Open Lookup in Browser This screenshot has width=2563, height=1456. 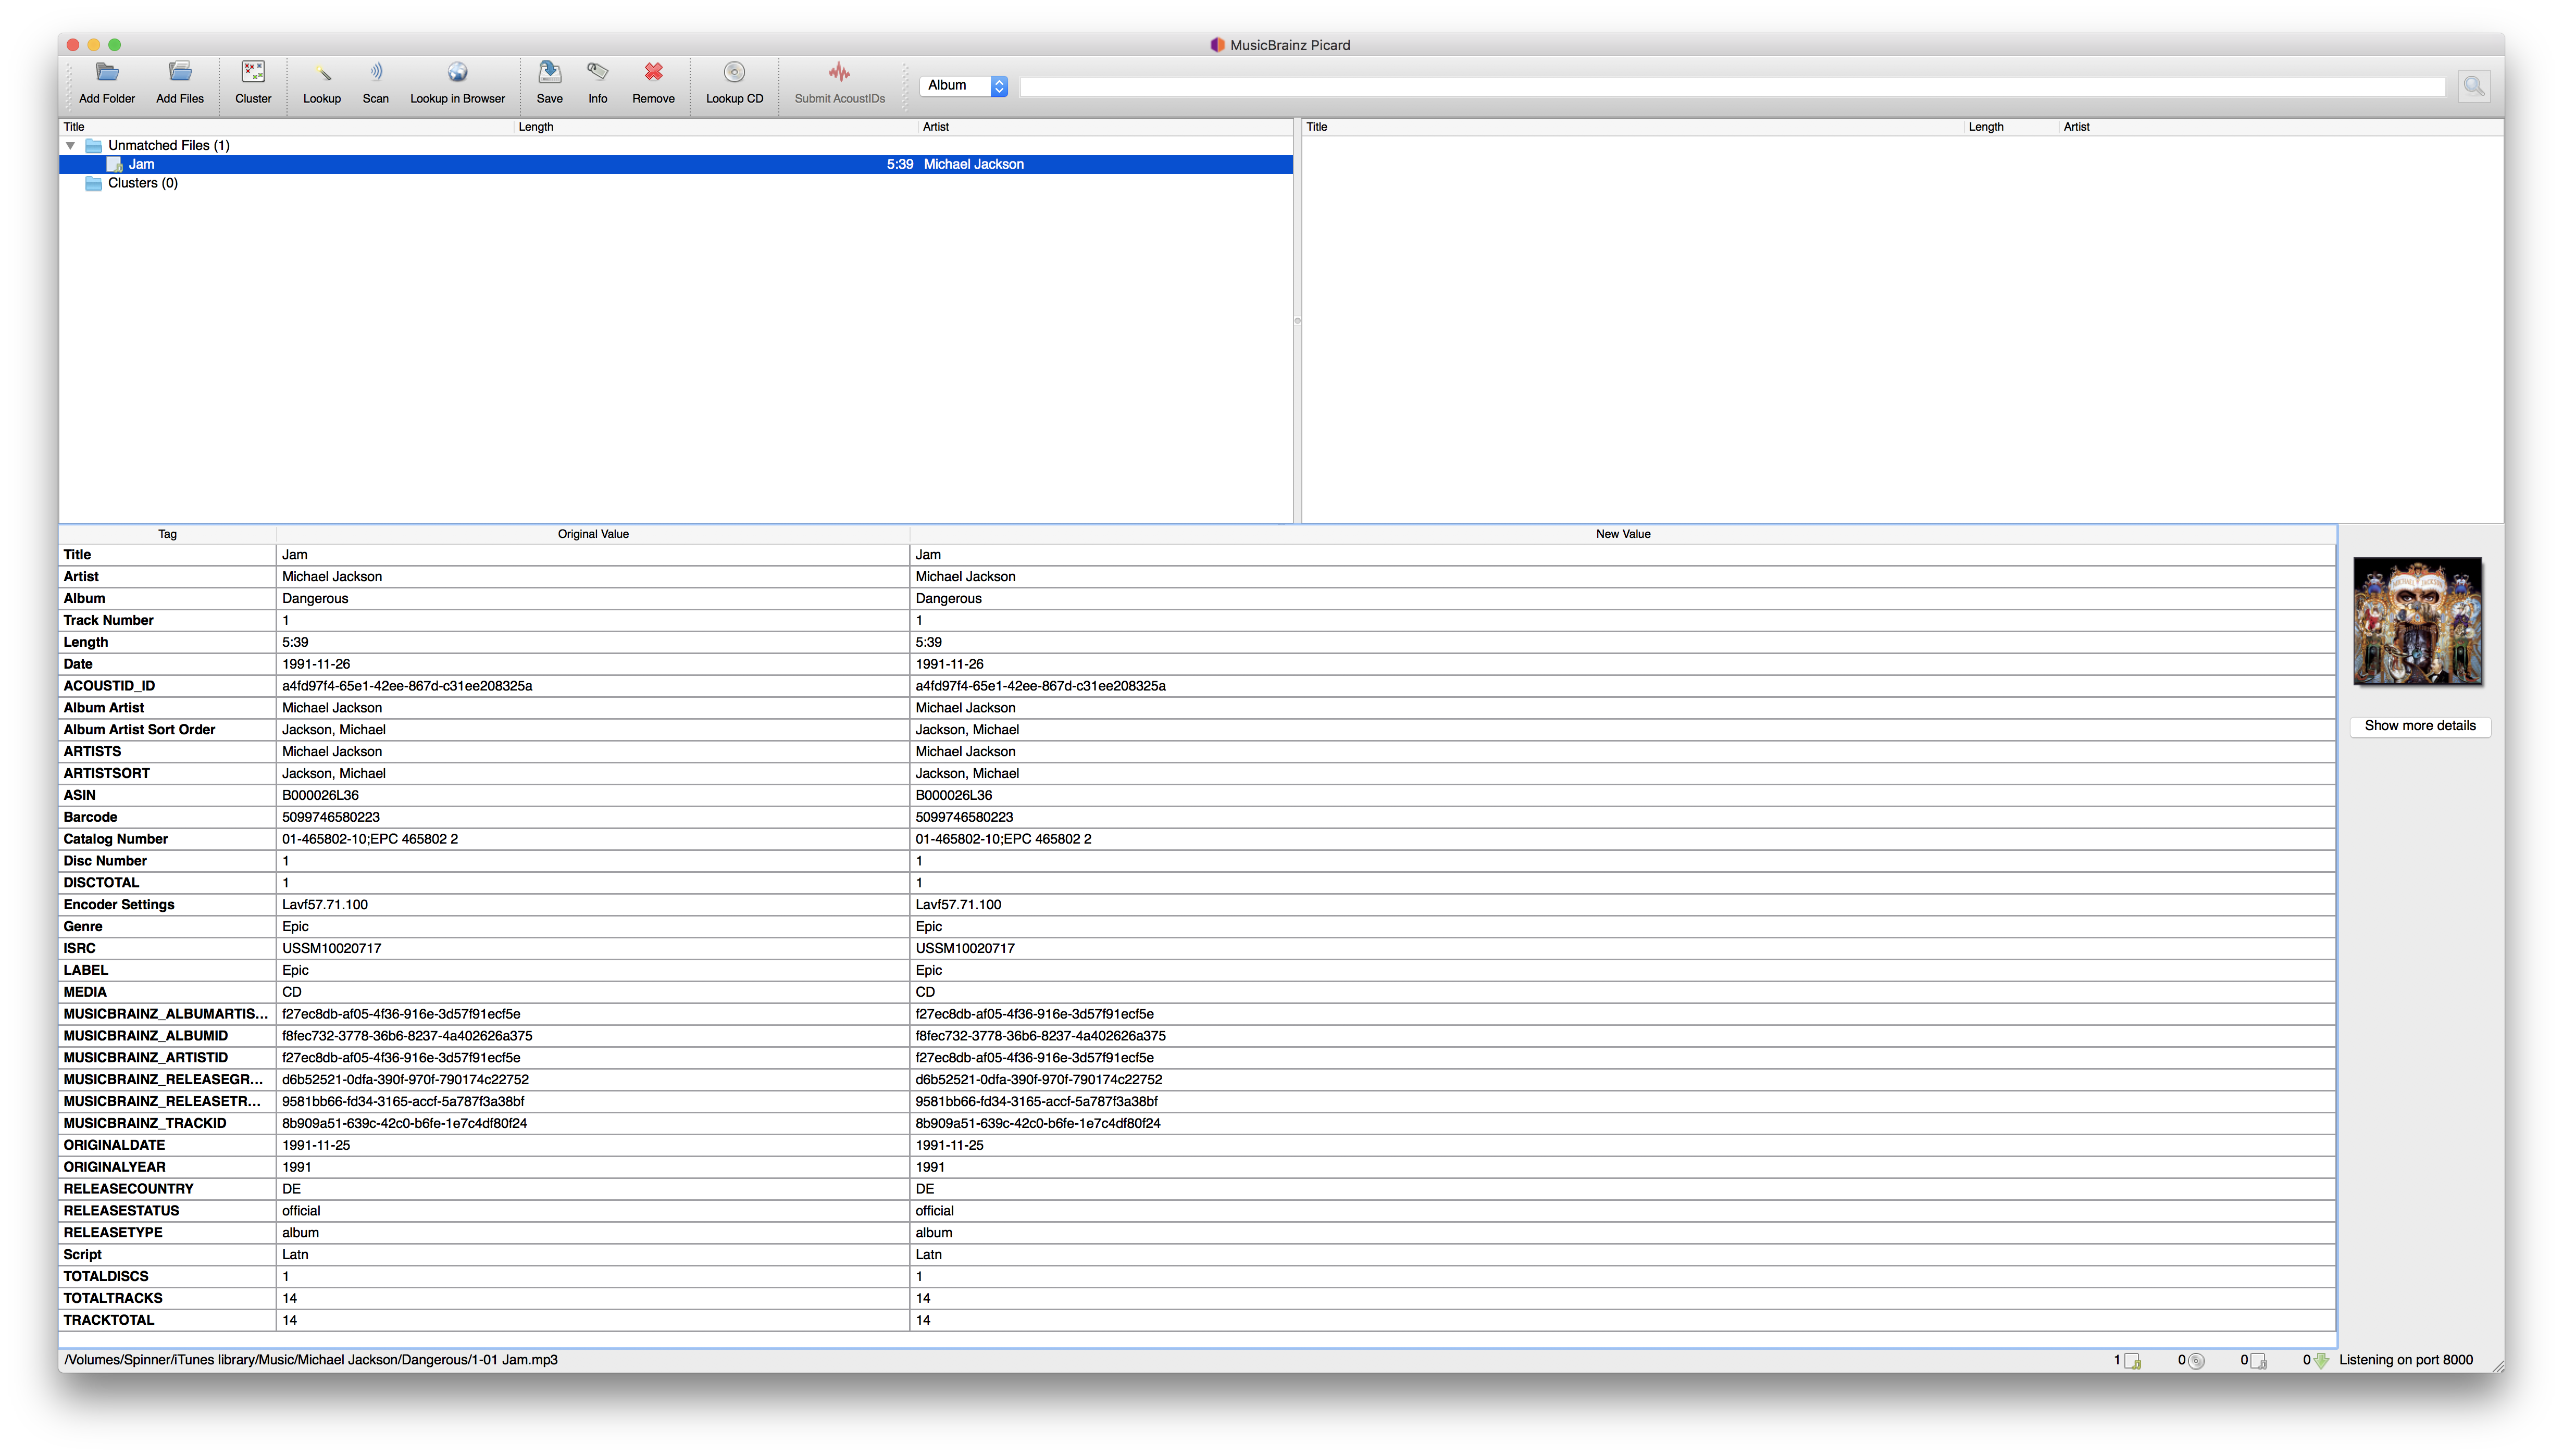[x=457, y=73]
